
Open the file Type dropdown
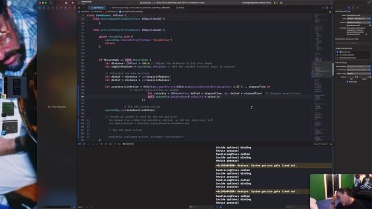click(x=358, y=19)
